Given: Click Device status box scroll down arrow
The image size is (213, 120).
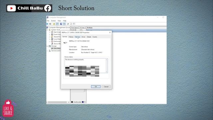Looking at the screenshot, I should tap(106, 72).
